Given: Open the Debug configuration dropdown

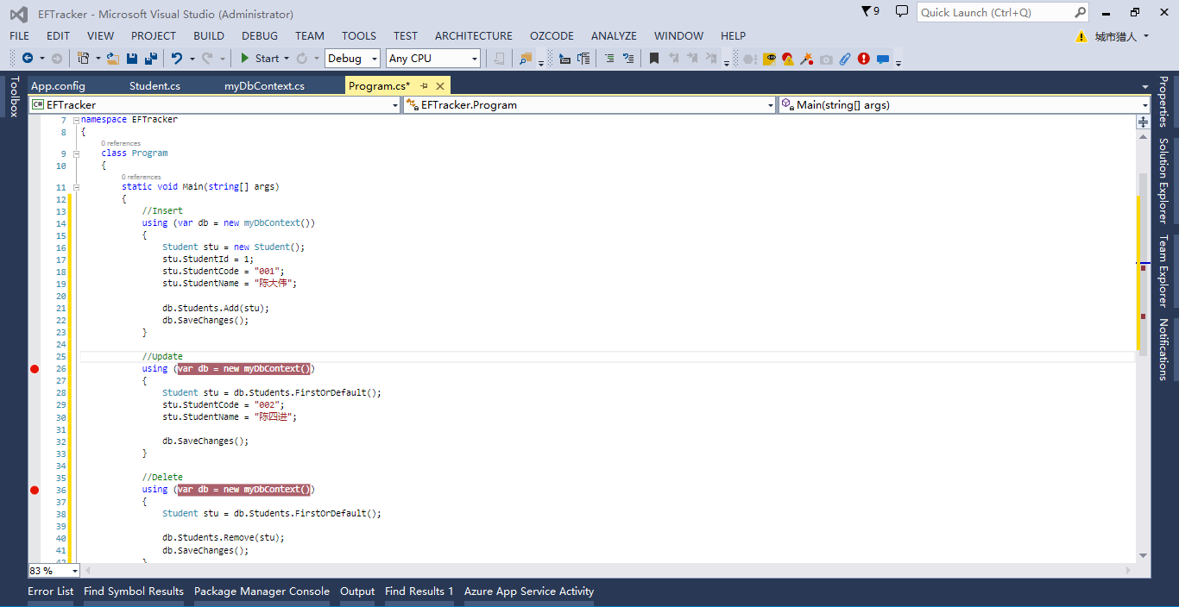Looking at the screenshot, I should pyautogui.click(x=352, y=58).
